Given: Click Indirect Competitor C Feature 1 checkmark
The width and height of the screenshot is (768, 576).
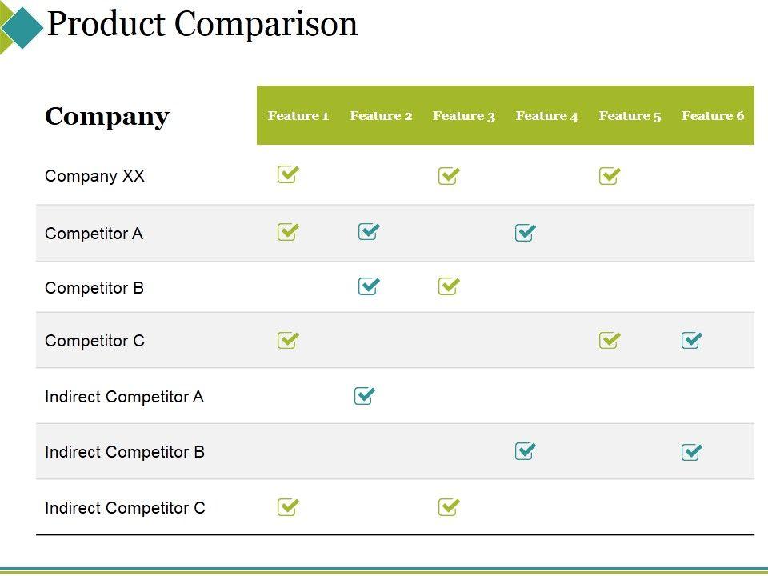Looking at the screenshot, I should [288, 506].
